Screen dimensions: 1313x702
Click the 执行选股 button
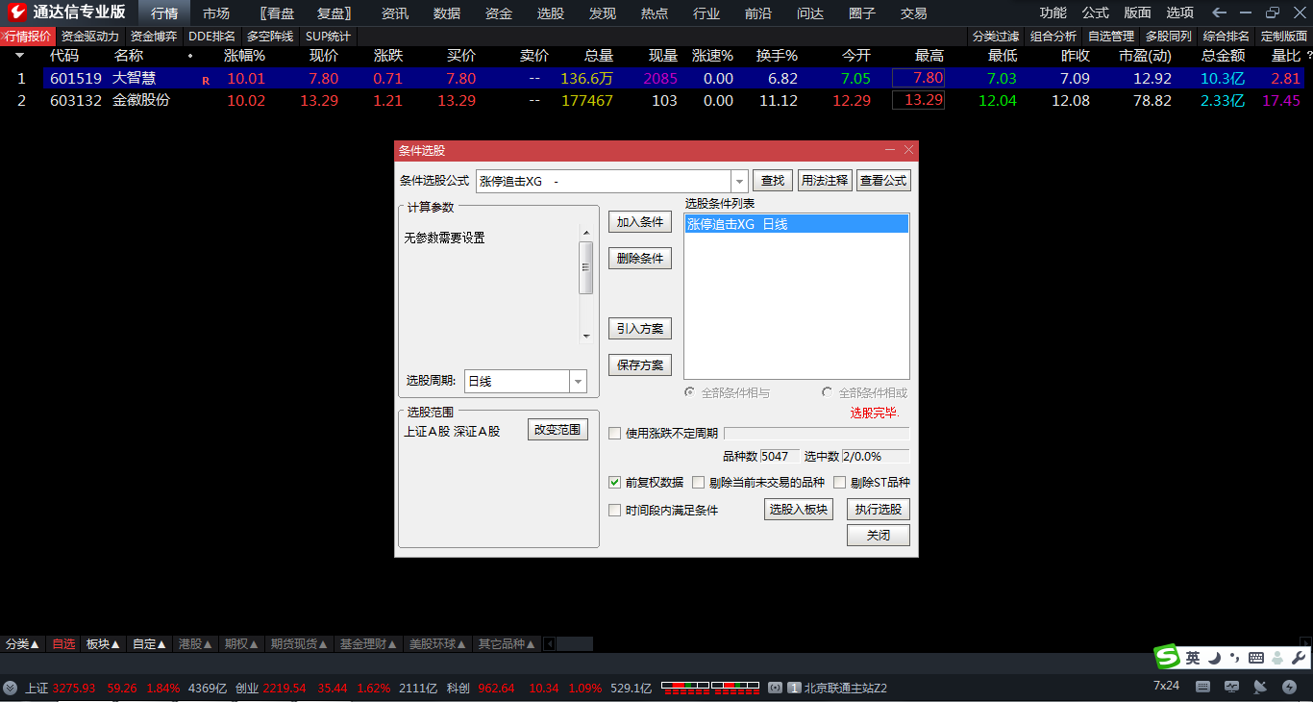(x=878, y=509)
